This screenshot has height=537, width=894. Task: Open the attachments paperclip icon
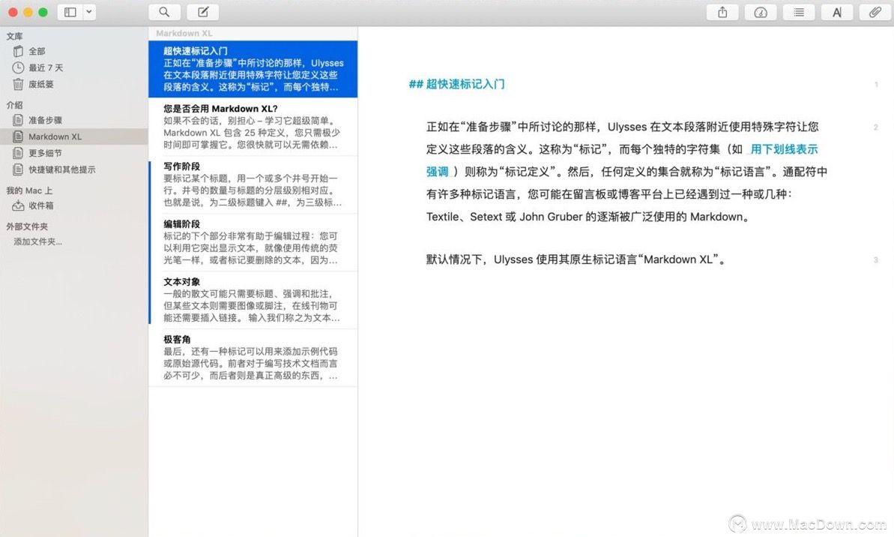875,12
